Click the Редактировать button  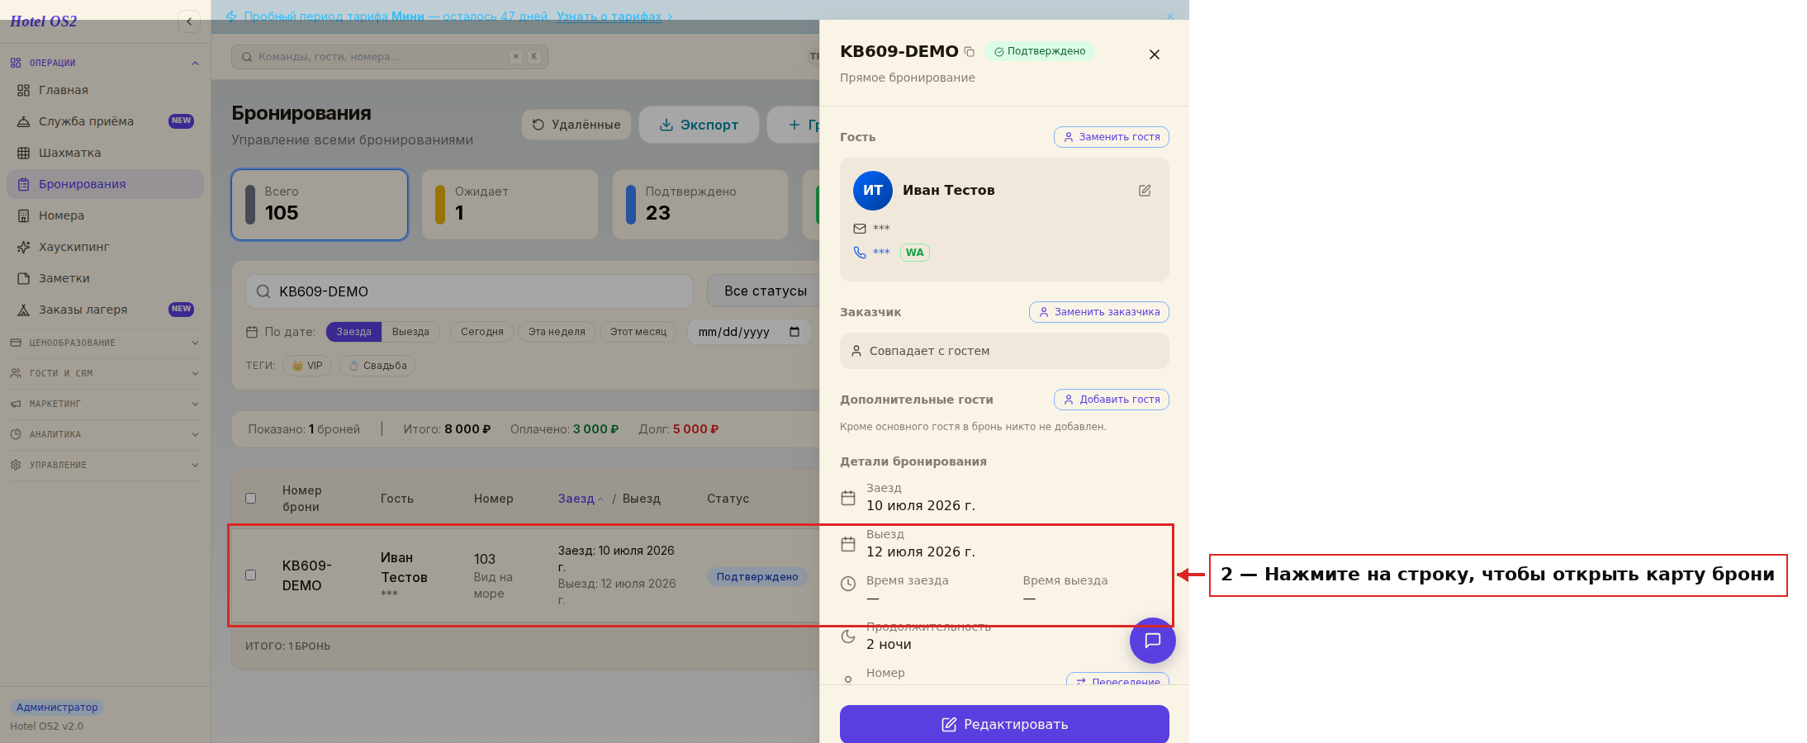coord(1004,724)
